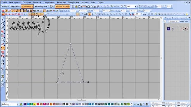Click the Показать button in object list
The width and height of the screenshot is (191, 107).
(x=174, y=21)
